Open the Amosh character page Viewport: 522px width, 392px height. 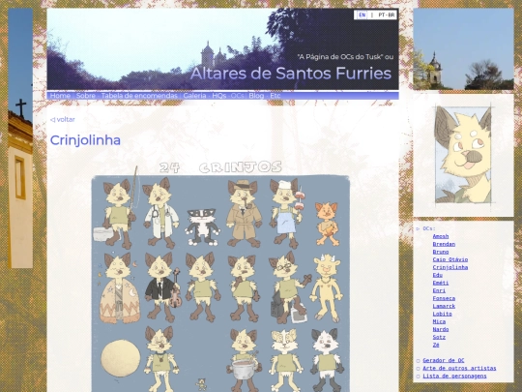(x=441, y=236)
